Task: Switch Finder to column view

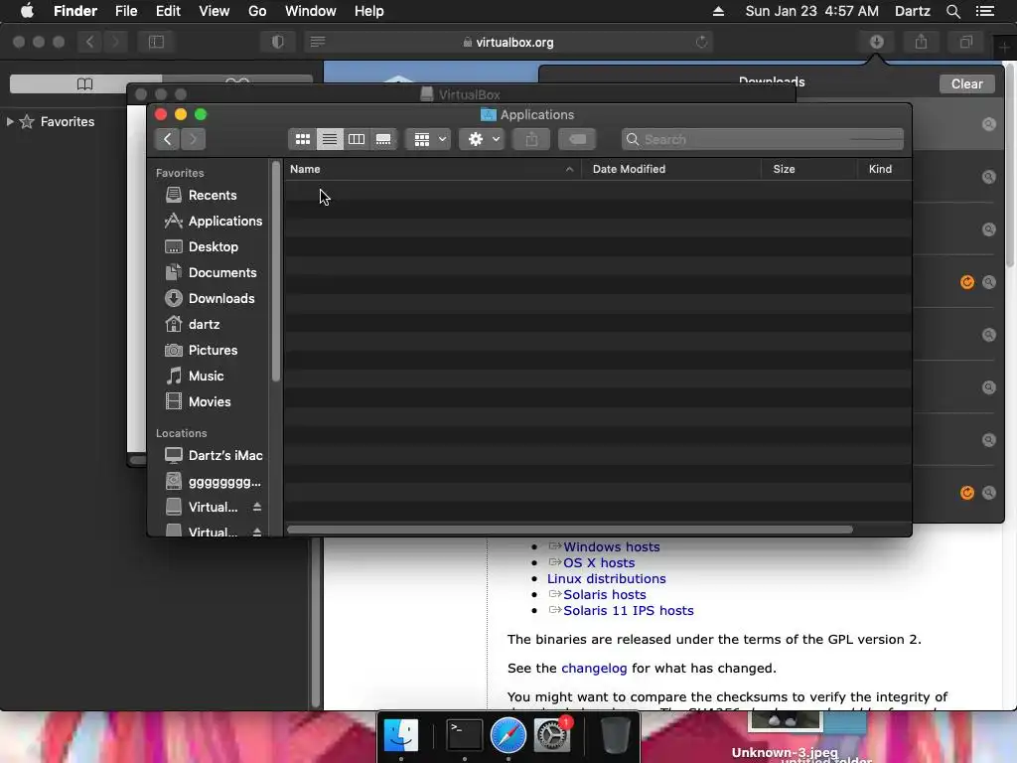Action: point(357,139)
